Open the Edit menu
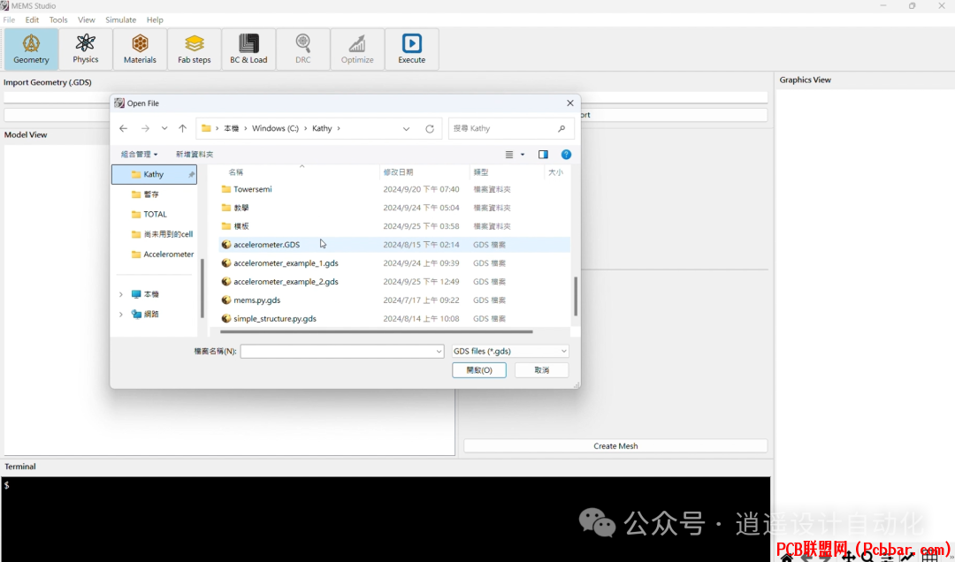 coord(33,20)
